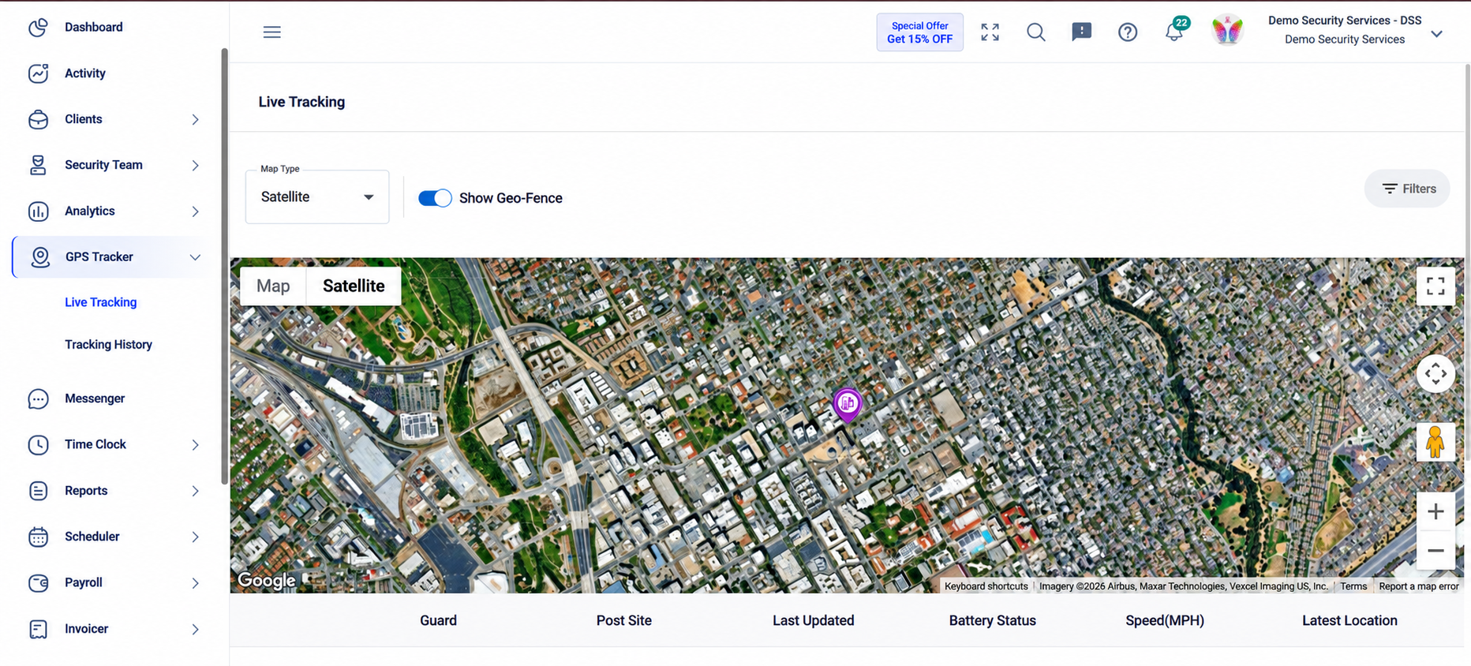This screenshot has height=666, width=1471.
Task: Click the butterfly profile avatar
Action: click(x=1227, y=30)
